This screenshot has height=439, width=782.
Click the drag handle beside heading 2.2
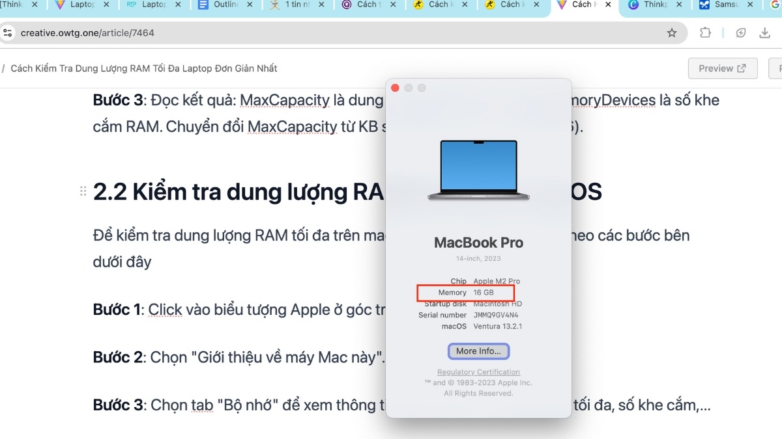click(83, 191)
